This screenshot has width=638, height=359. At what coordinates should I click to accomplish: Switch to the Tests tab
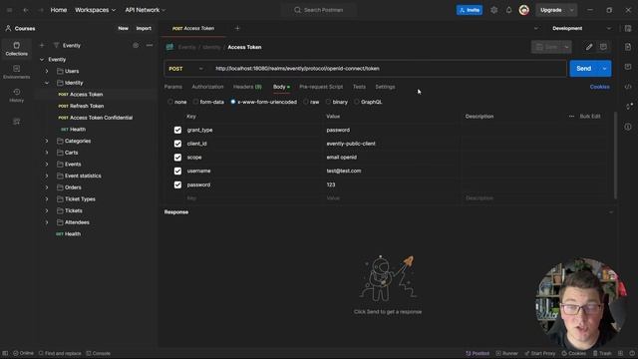(x=359, y=87)
